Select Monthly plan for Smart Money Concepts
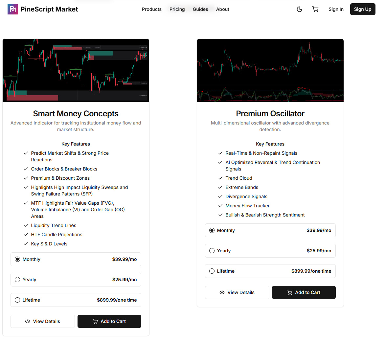Viewport: 385px width, 343px height. tap(18, 259)
